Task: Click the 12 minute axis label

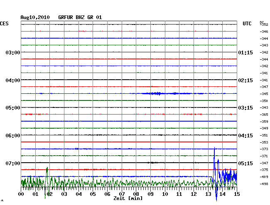Action: point(194,194)
